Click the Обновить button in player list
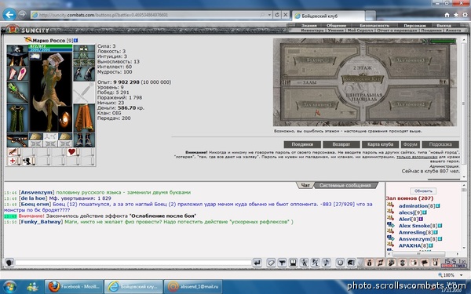Image resolution: width=471 pixels, height=294 pixels. [x=423, y=191]
